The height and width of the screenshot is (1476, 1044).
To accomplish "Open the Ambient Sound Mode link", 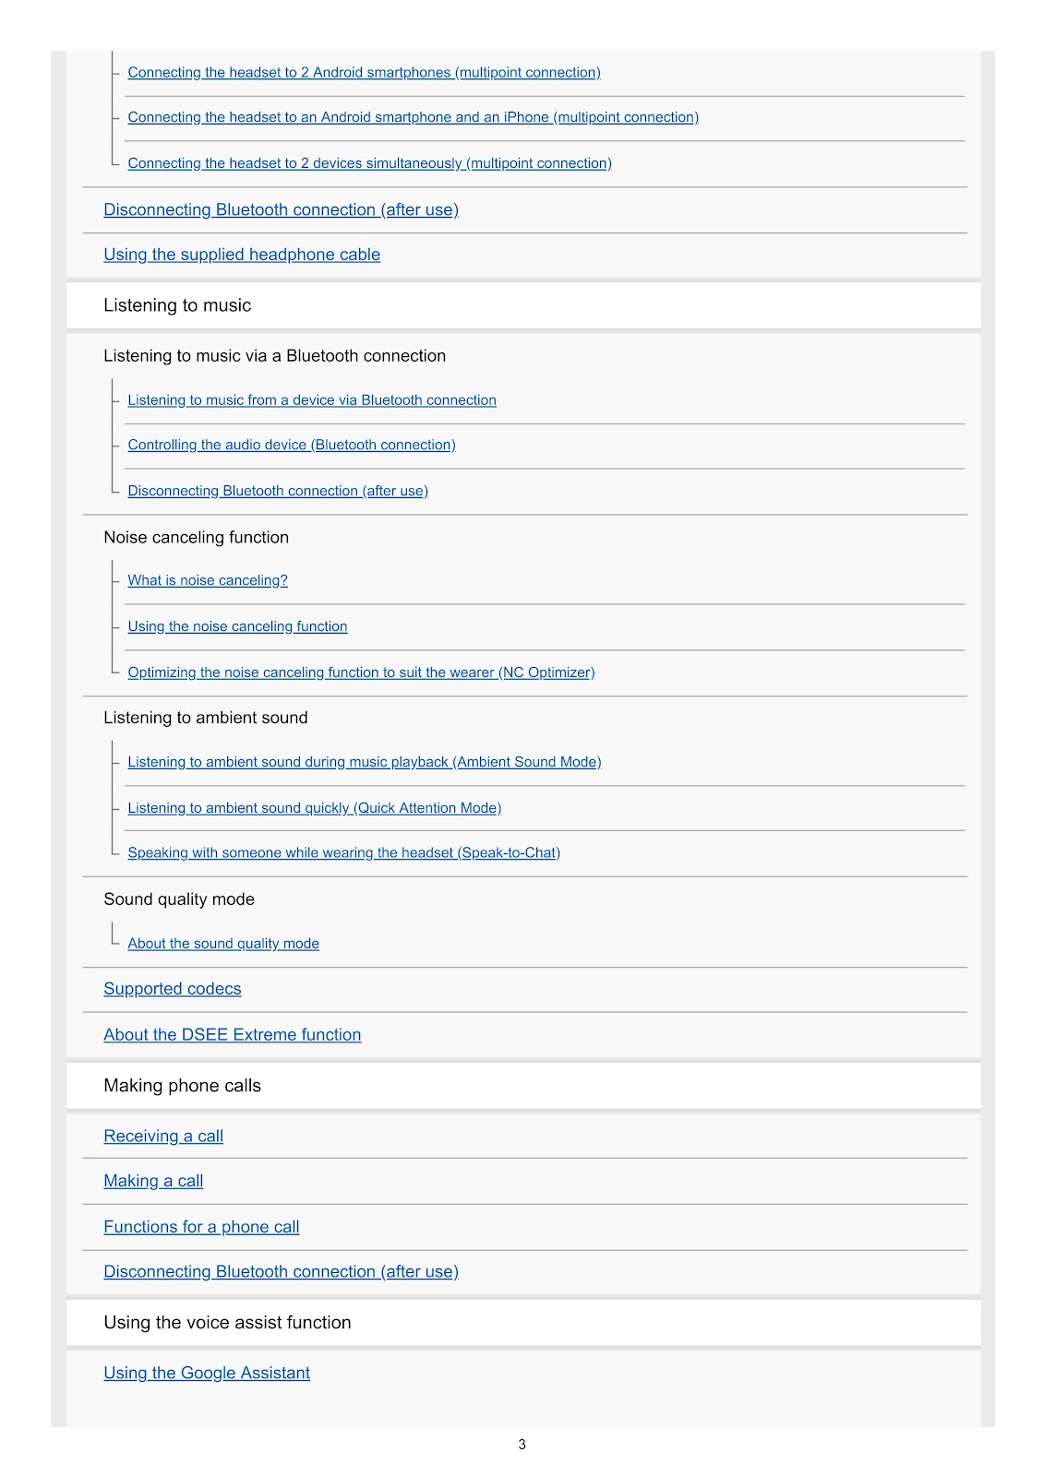I will pos(365,762).
